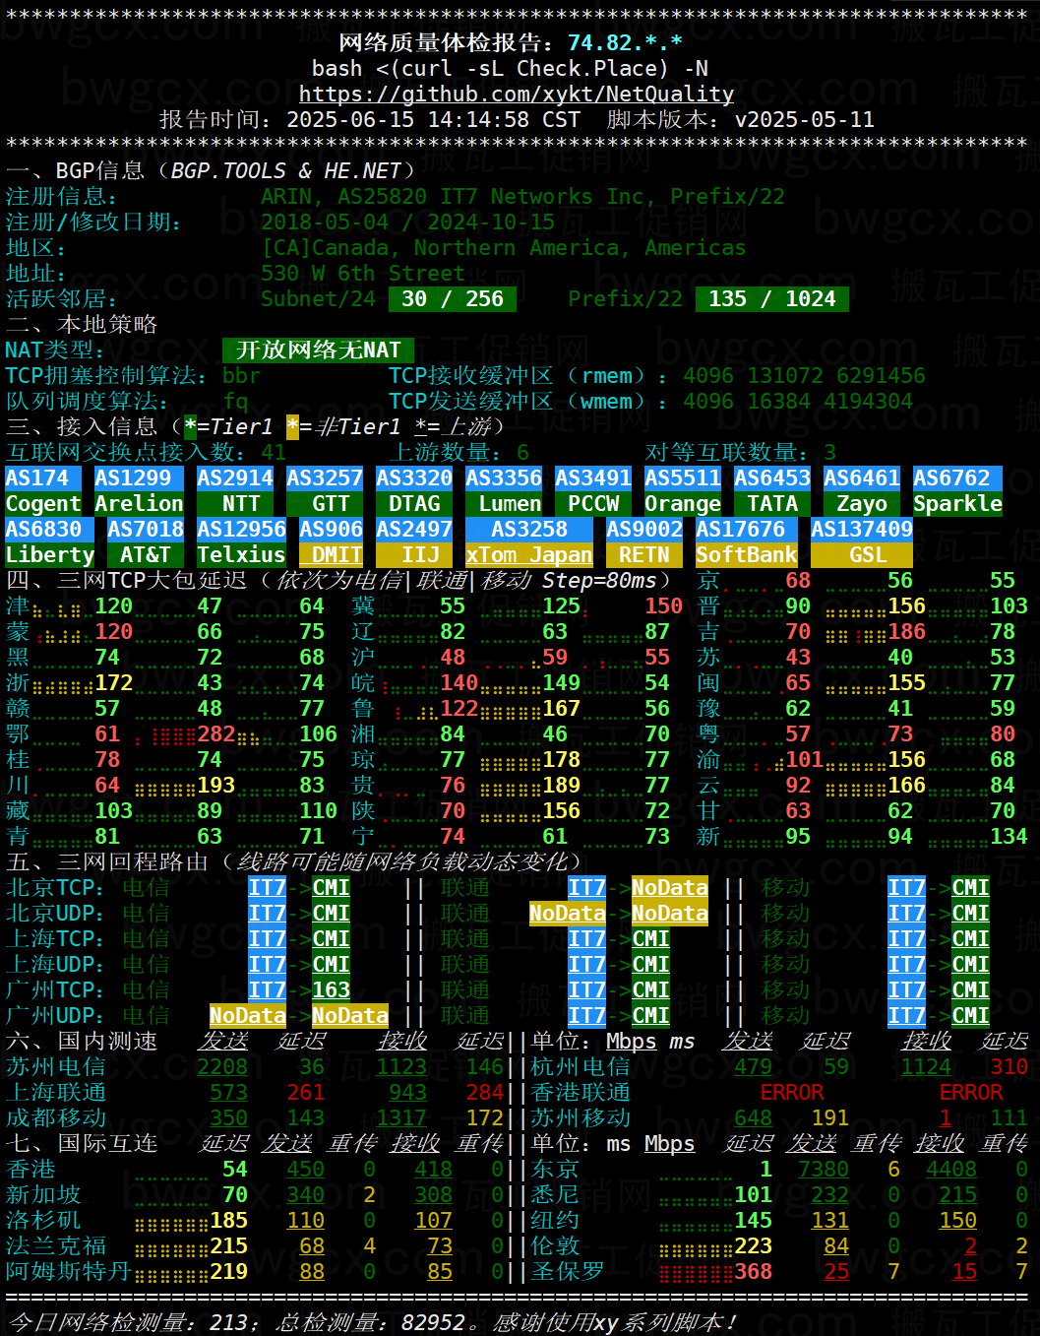Select the AS17676 SoftBank badge

coord(747,542)
